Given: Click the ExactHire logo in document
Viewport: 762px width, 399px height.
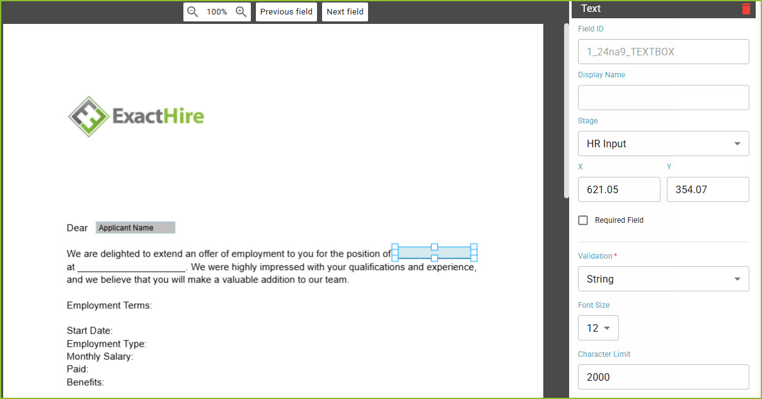Looking at the screenshot, I should pos(136,116).
